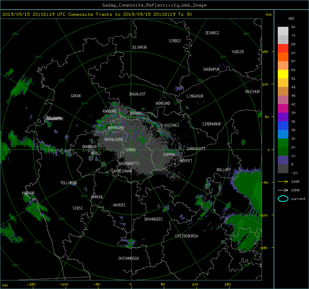Click the UTC Composite Tracks timestamp header
The image size is (309, 289).
click(x=97, y=14)
